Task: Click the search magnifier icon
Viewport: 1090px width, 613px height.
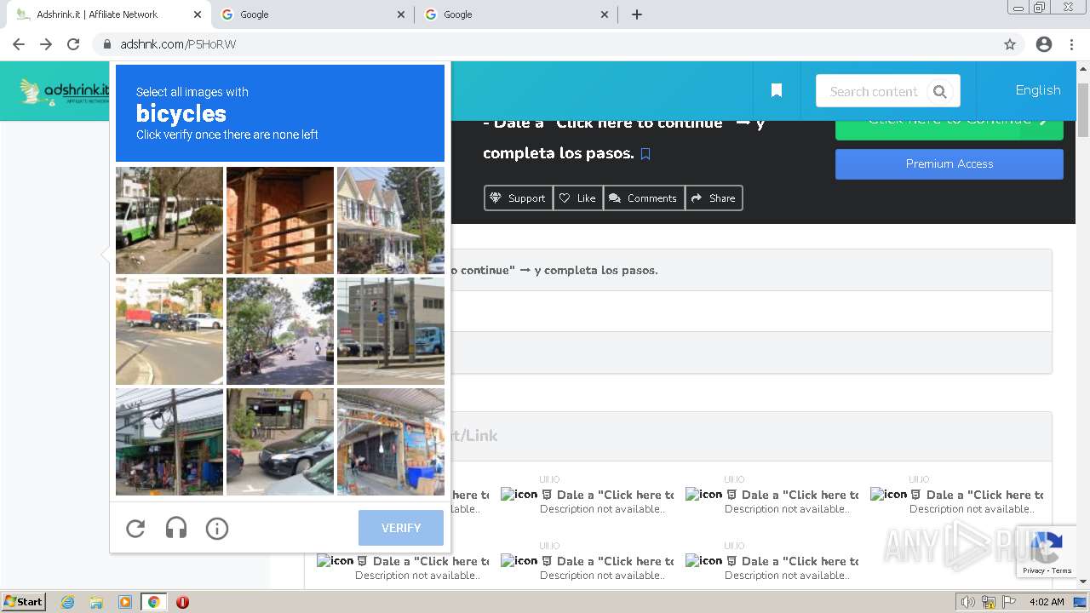Action: 940,91
